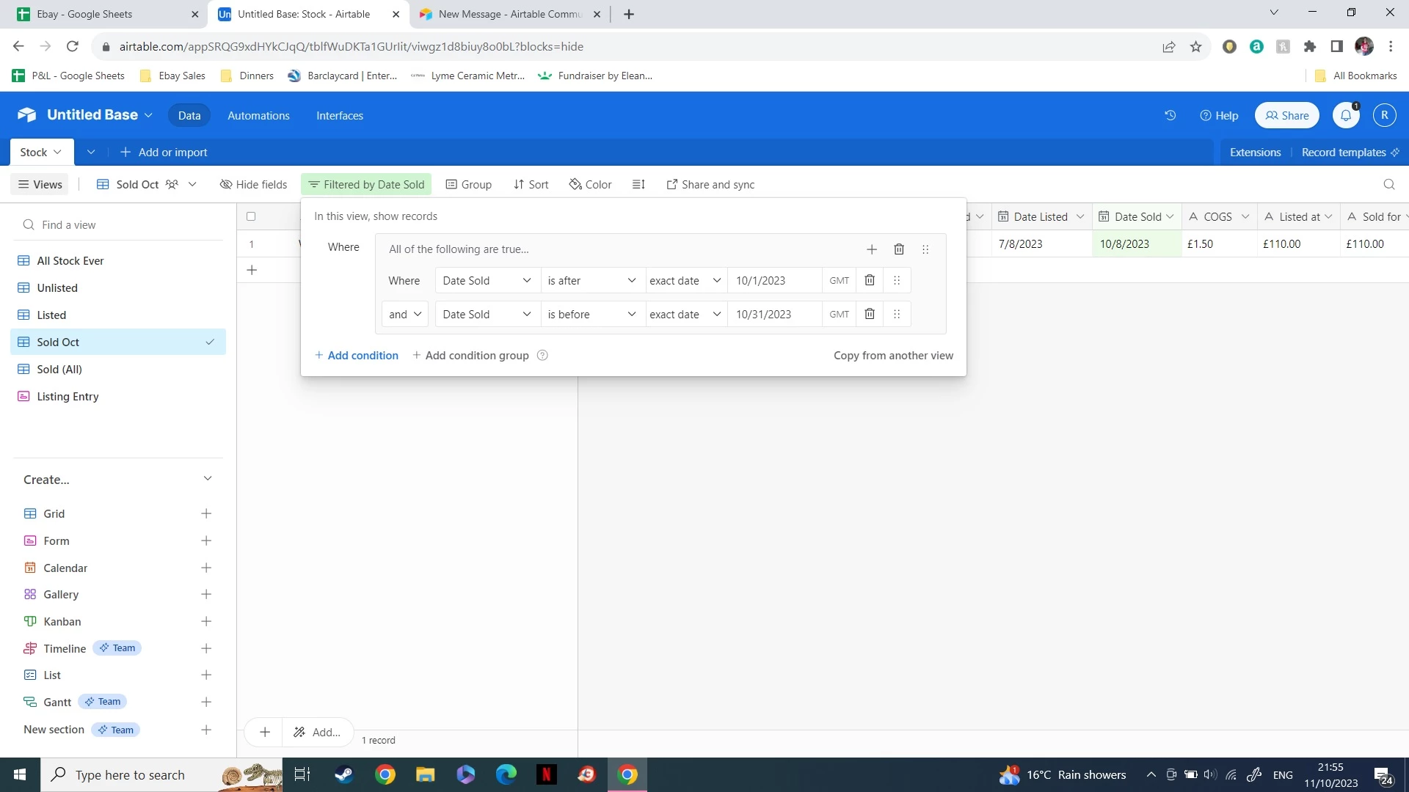Viewport: 1409px width, 792px height.
Task: Open notifications bell icon
Action: click(1346, 115)
